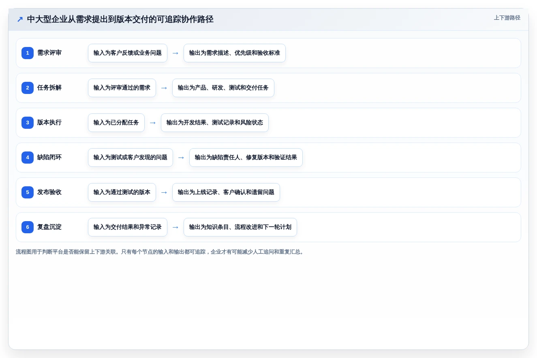
Task: Click the box 输入为交付结果和异常记录
Action: point(128,227)
